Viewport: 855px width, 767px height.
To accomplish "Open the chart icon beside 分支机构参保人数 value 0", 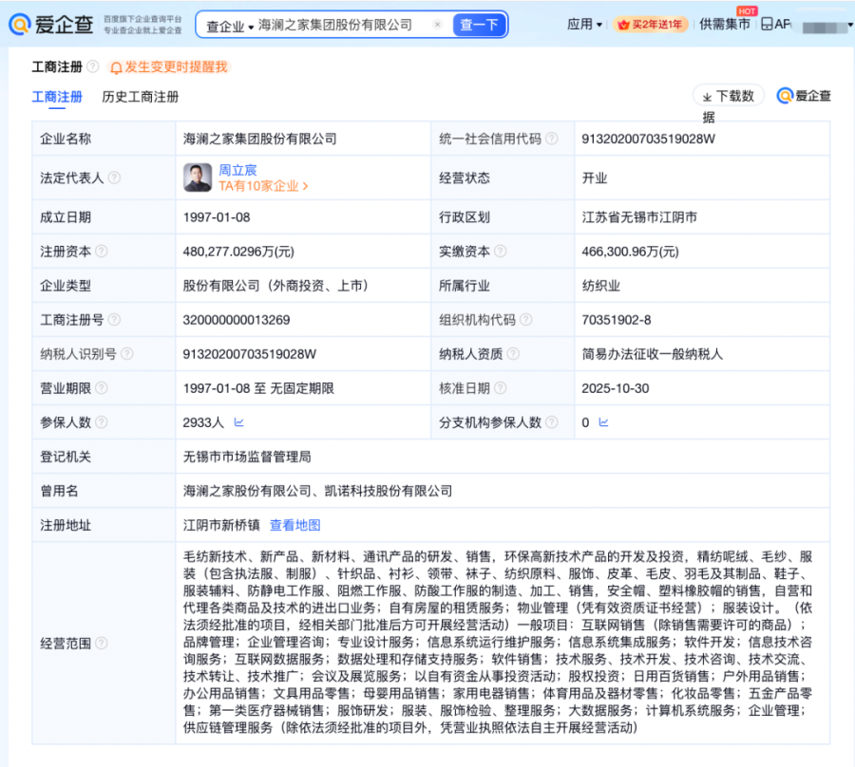I will point(603,422).
